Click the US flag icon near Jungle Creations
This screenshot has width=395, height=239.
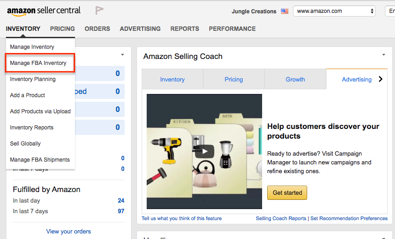point(285,11)
